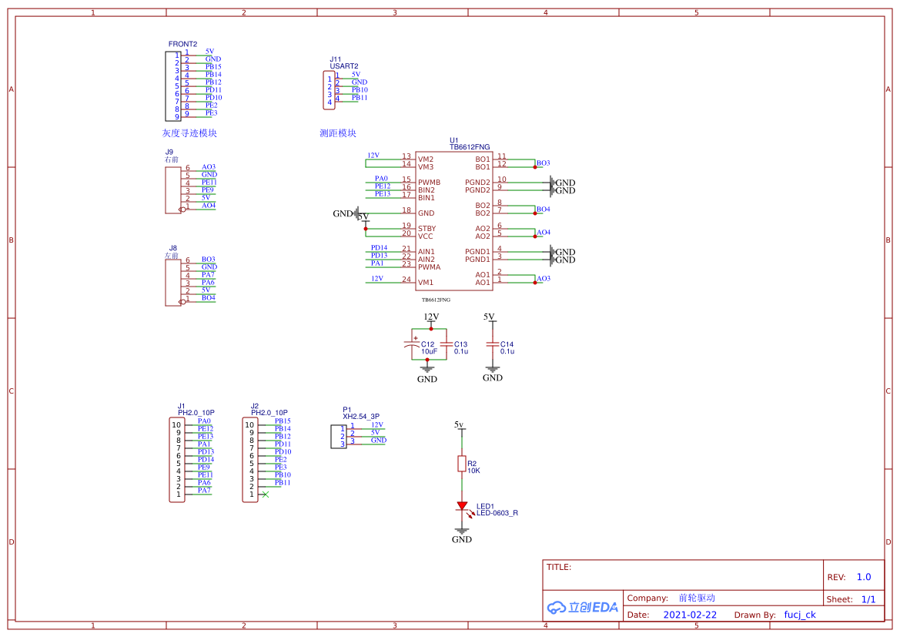Click the "FRONT2" designator text
Image resolution: width=900 pixels, height=637 pixels.
click(182, 44)
